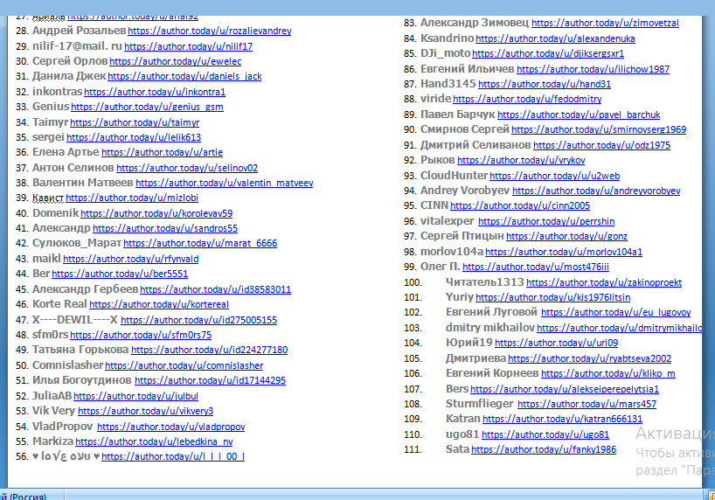Click the zakinoproekt link for Читатель1313
Screen dimensions: 715x500
click(x=603, y=283)
